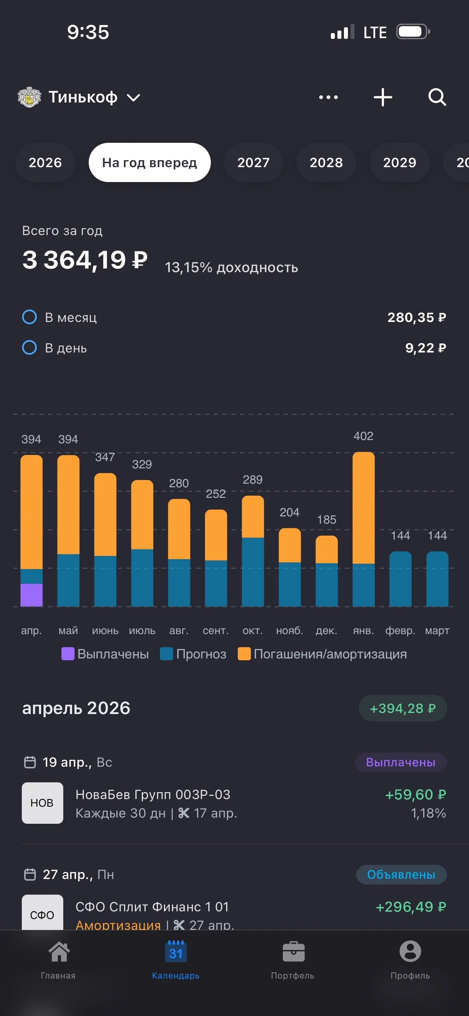
Task: Tap the Выплачены status badge
Action: tap(401, 762)
